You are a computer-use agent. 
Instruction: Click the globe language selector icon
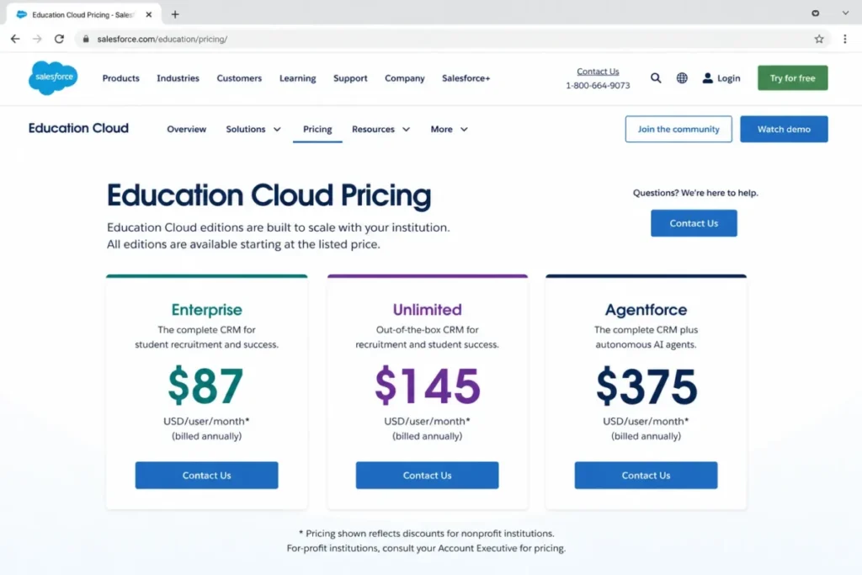(682, 78)
